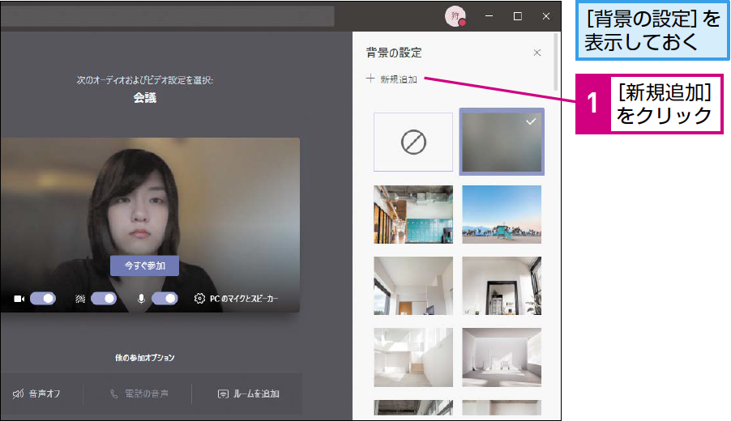Close the 背景の設定 panel

[537, 53]
